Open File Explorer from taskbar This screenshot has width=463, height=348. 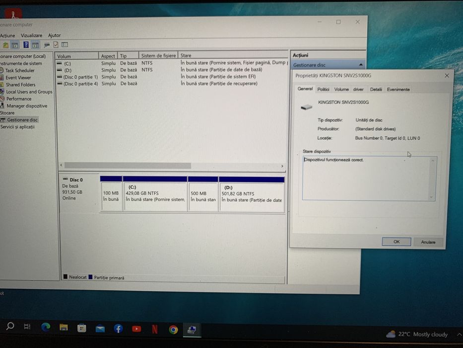pyautogui.click(x=64, y=328)
